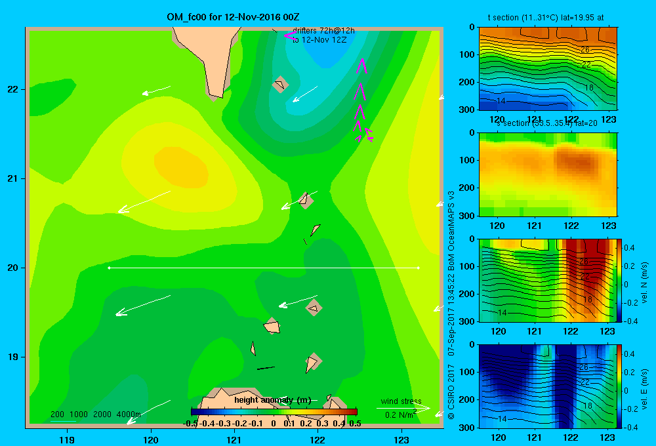Click the vertical CSIRO BoM OceanMAPS v3 credit text
Viewport: 656px width, 446px height.
[451, 305]
